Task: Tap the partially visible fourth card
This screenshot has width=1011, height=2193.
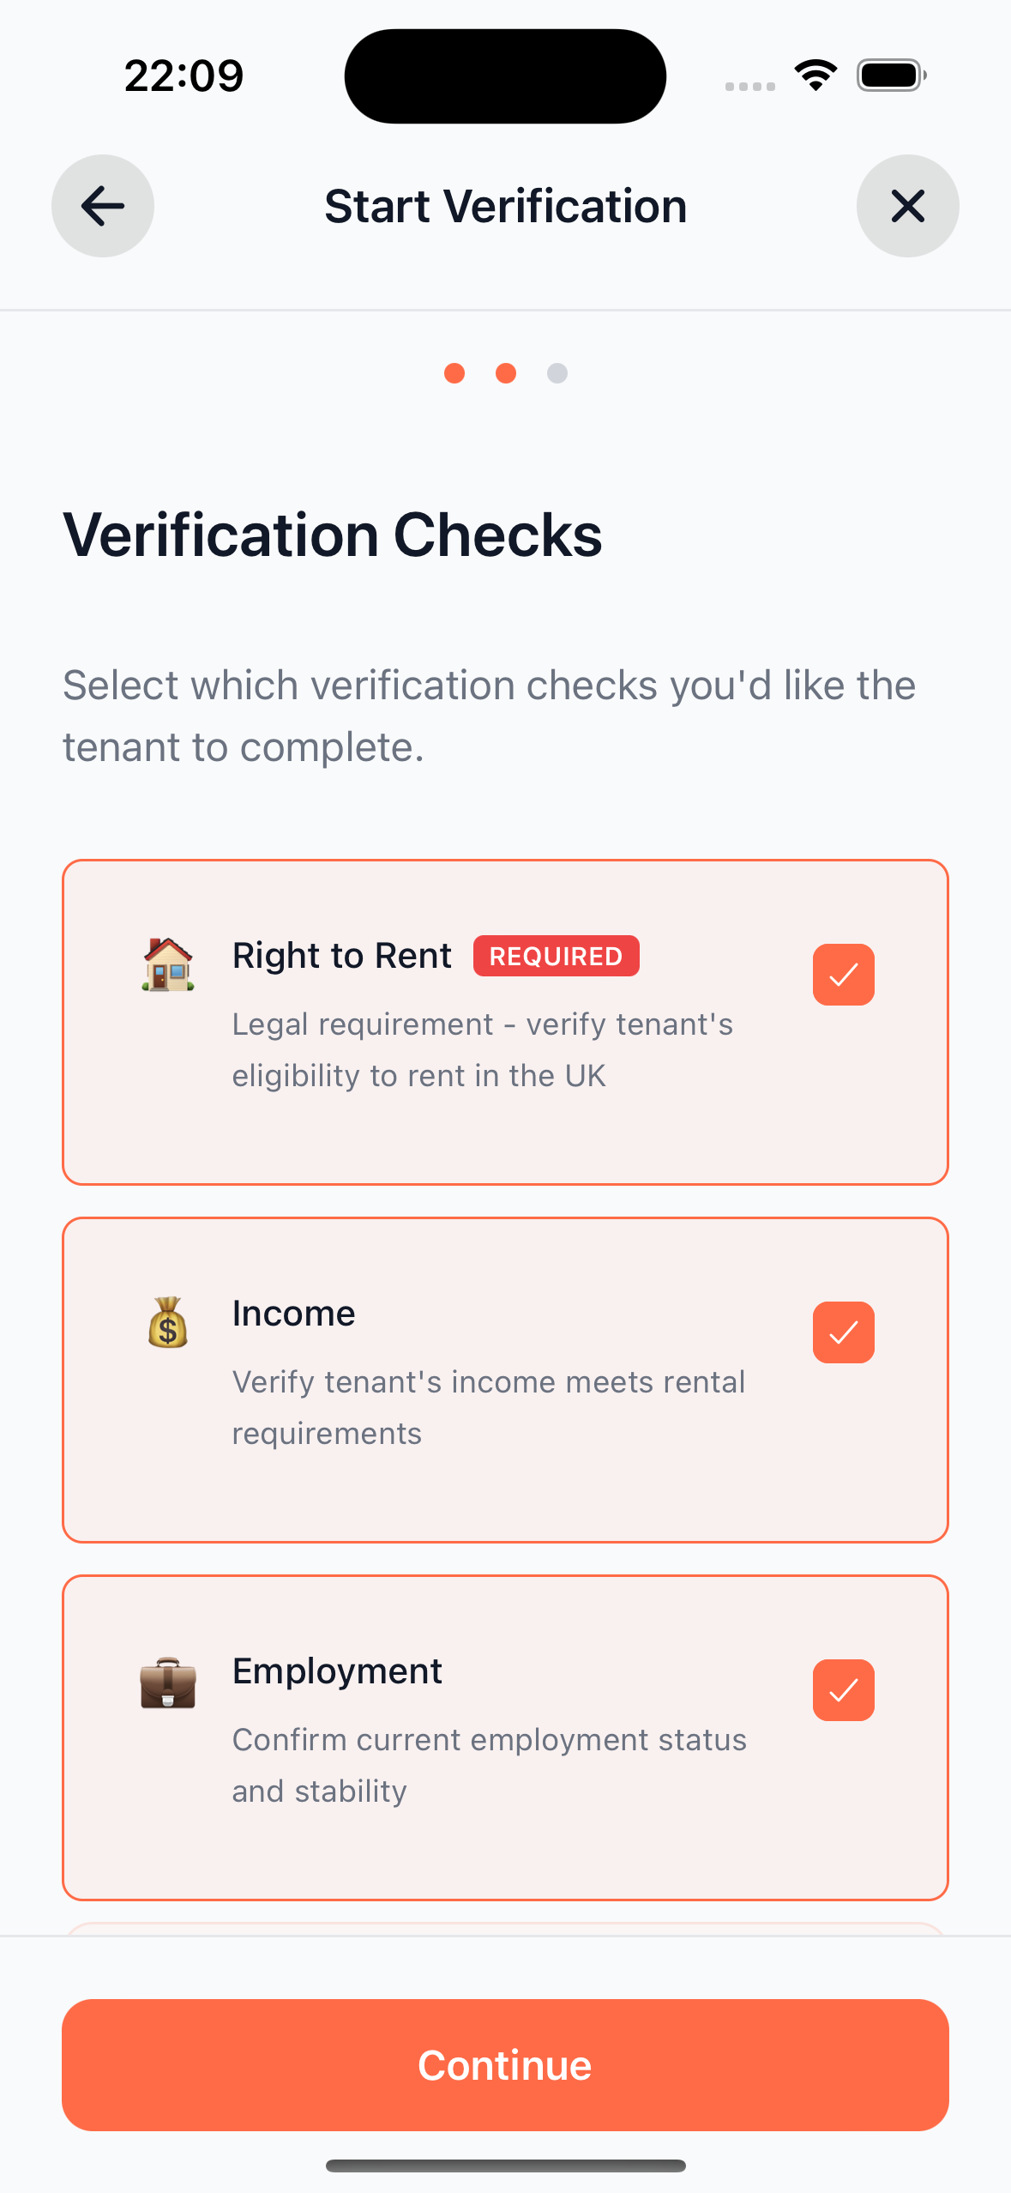Action: click(x=505, y=1928)
